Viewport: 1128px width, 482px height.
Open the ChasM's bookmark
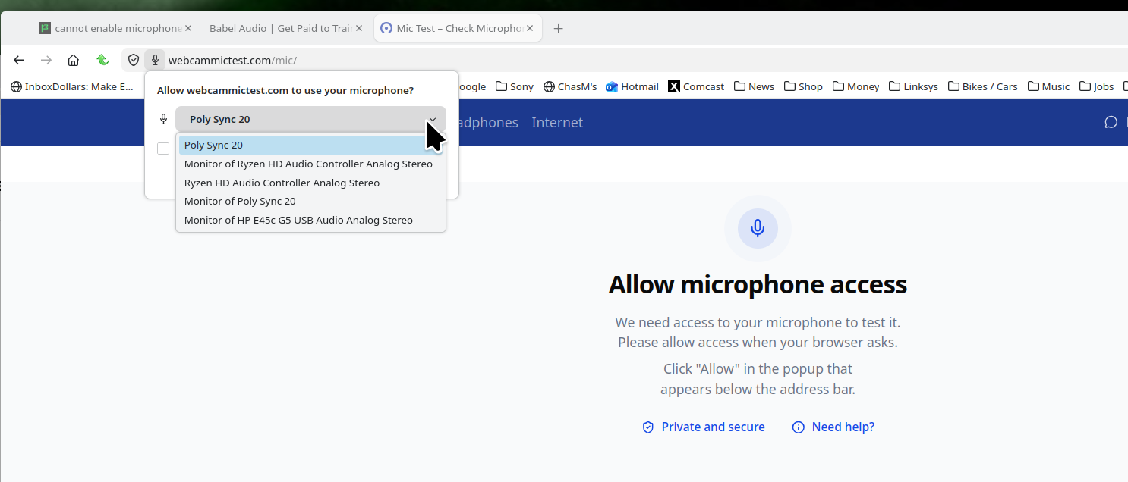570,86
